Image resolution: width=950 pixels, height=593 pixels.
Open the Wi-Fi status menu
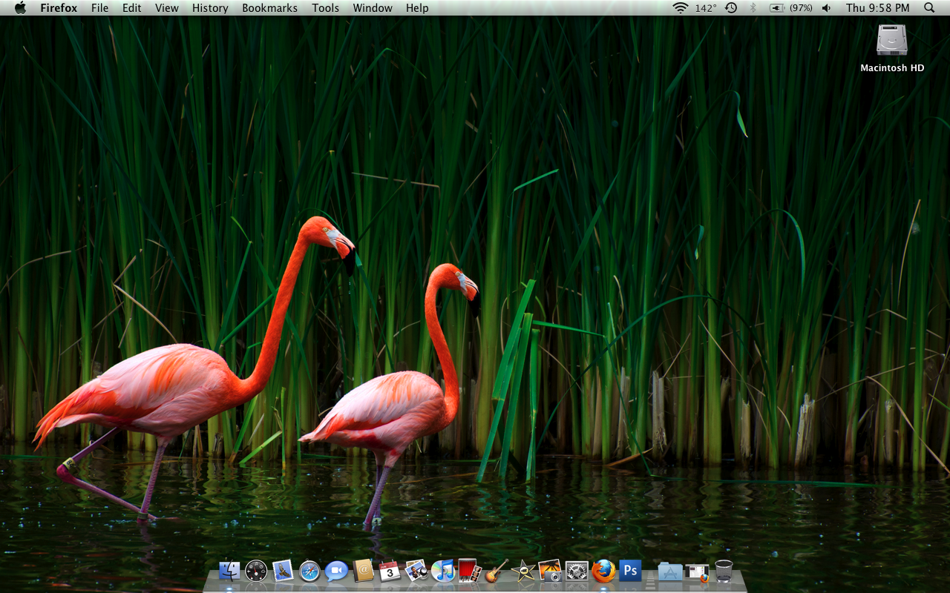click(680, 8)
